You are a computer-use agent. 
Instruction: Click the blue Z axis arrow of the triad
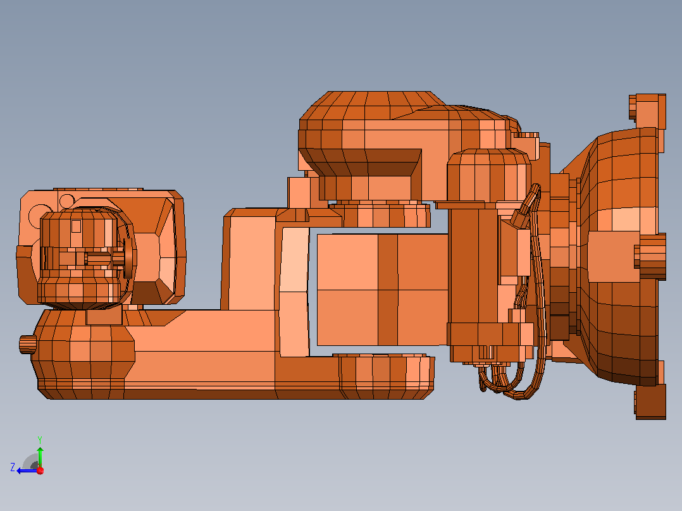(27, 471)
